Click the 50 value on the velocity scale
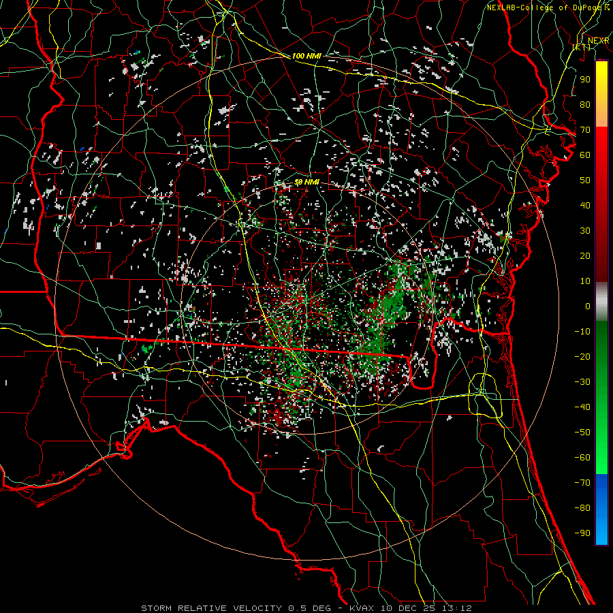This screenshot has width=613, height=613. [585, 180]
